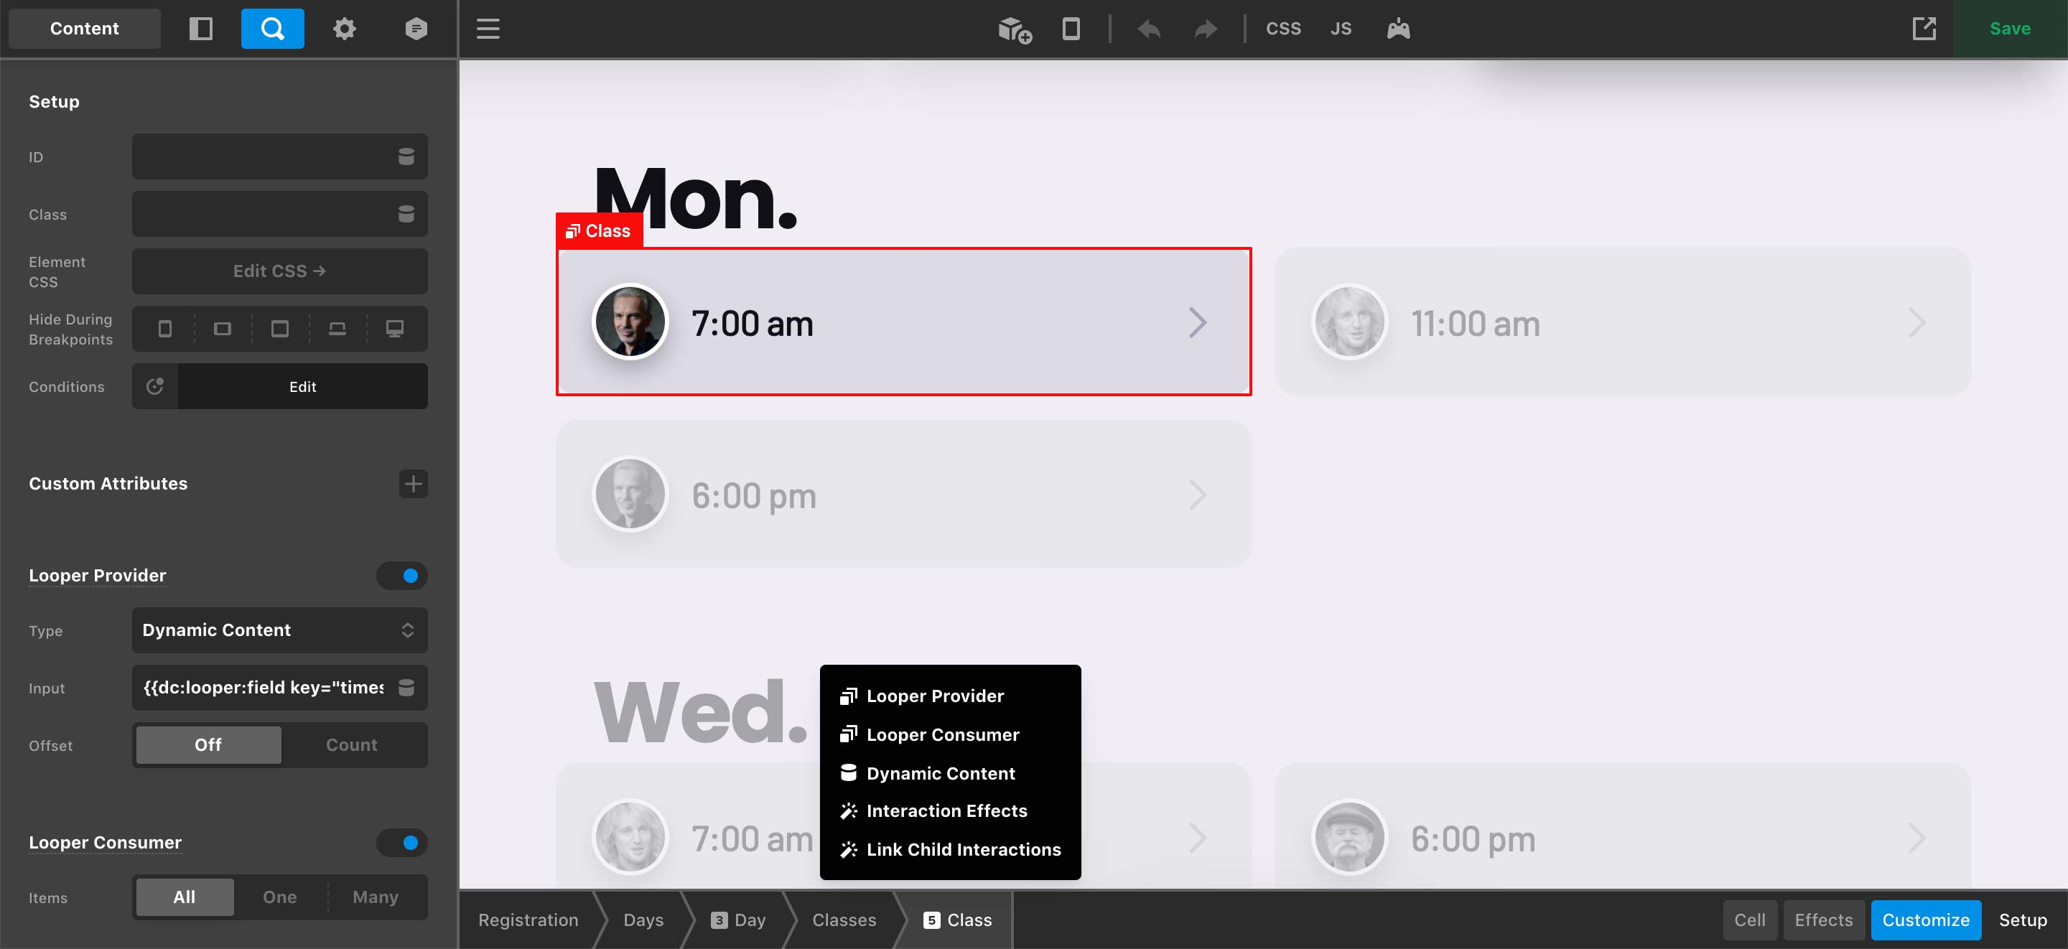Image resolution: width=2068 pixels, height=949 pixels.
Task: Disable the Offset toggle button
Action: click(x=207, y=746)
